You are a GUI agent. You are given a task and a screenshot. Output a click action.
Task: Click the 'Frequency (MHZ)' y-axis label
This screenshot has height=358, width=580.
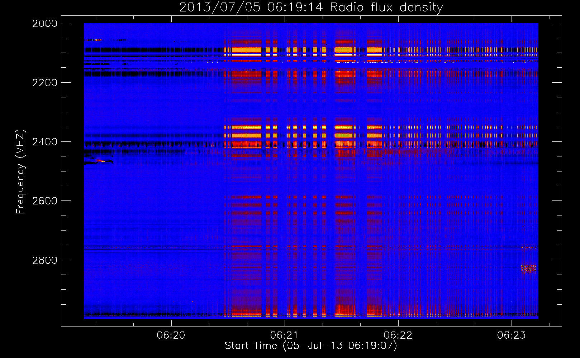pos(21,172)
